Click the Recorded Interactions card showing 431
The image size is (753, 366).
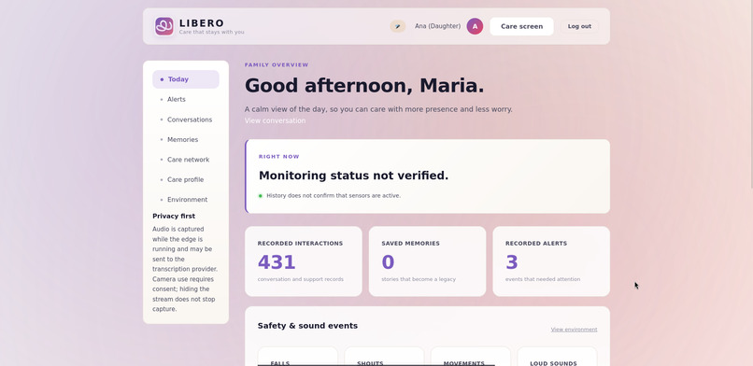pyautogui.click(x=304, y=261)
